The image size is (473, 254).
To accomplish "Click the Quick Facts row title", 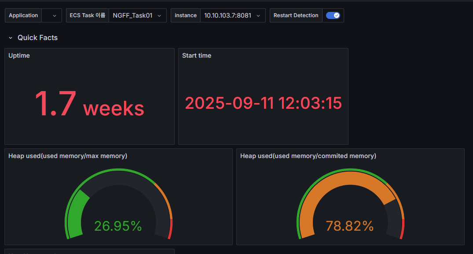I will point(37,38).
